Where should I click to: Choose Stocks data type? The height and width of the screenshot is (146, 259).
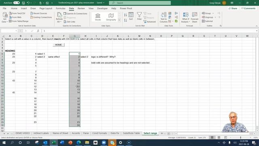click(98, 17)
